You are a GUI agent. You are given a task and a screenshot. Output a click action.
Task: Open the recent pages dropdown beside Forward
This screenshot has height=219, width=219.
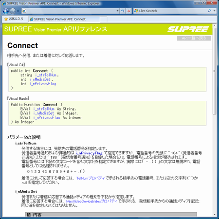[18, 11]
